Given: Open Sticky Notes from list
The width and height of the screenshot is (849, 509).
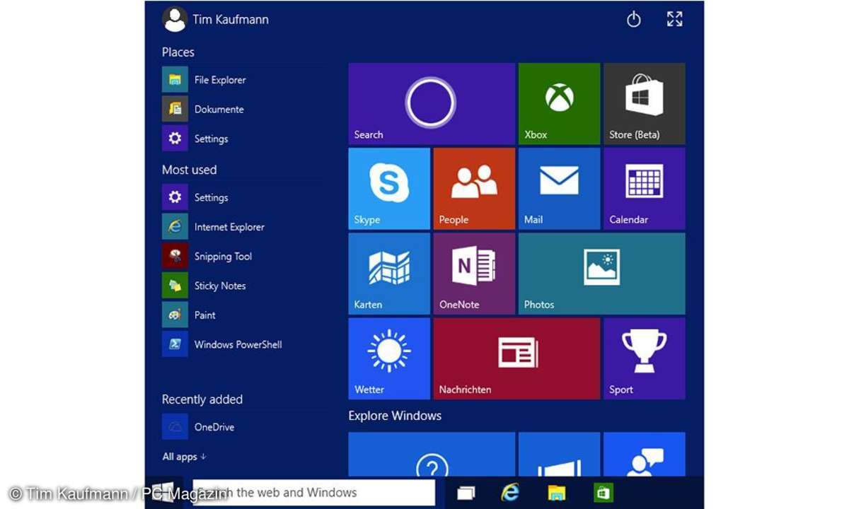Looking at the screenshot, I should click(x=204, y=286).
